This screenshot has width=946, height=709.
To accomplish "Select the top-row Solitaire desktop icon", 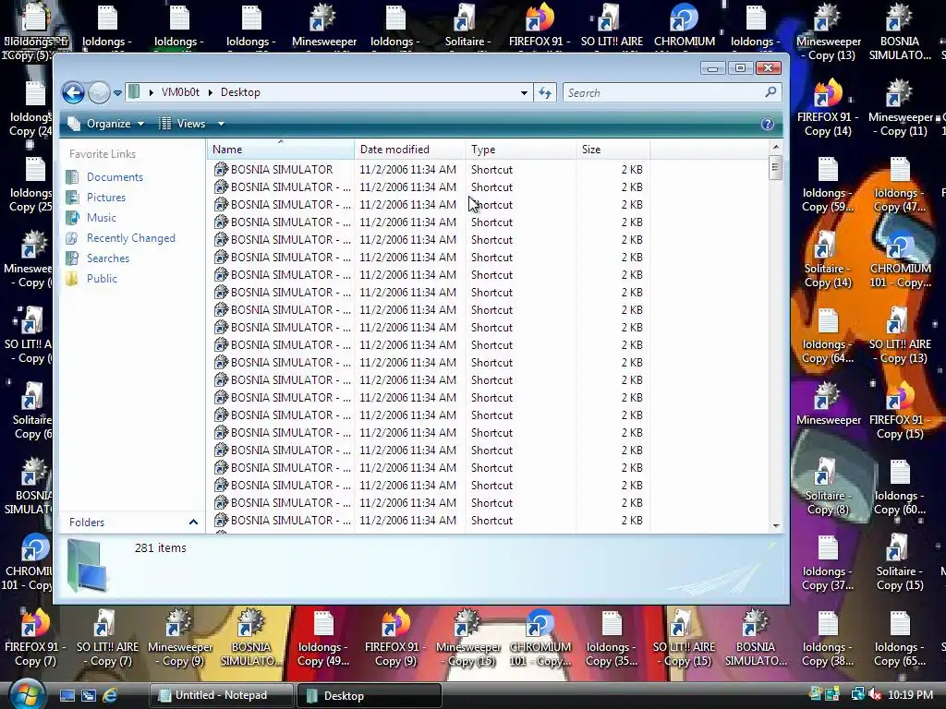I will [x=467, y=25].
